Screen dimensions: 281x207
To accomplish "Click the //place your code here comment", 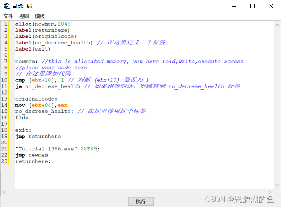I will point(51,68).
